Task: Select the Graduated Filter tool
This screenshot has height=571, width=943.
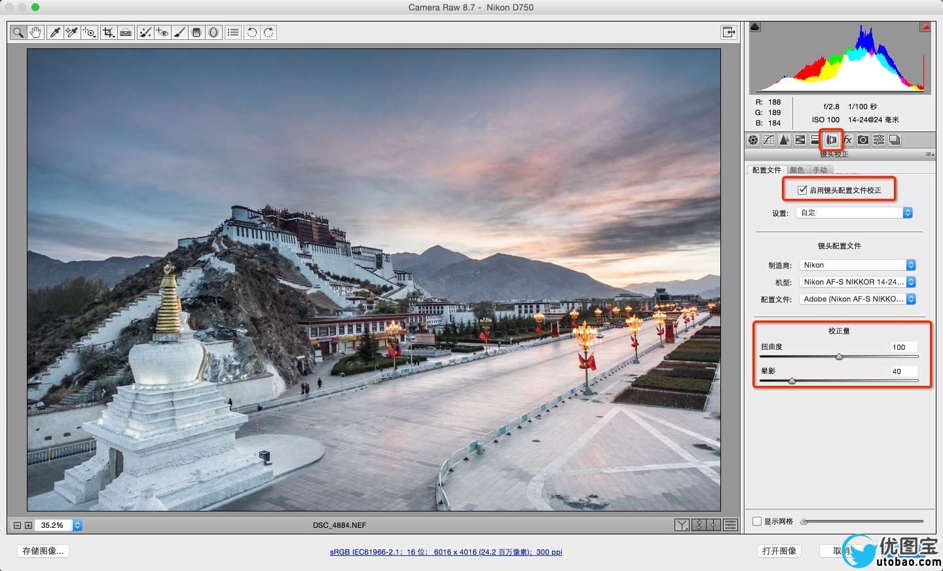Action: [x=196, y=32]
